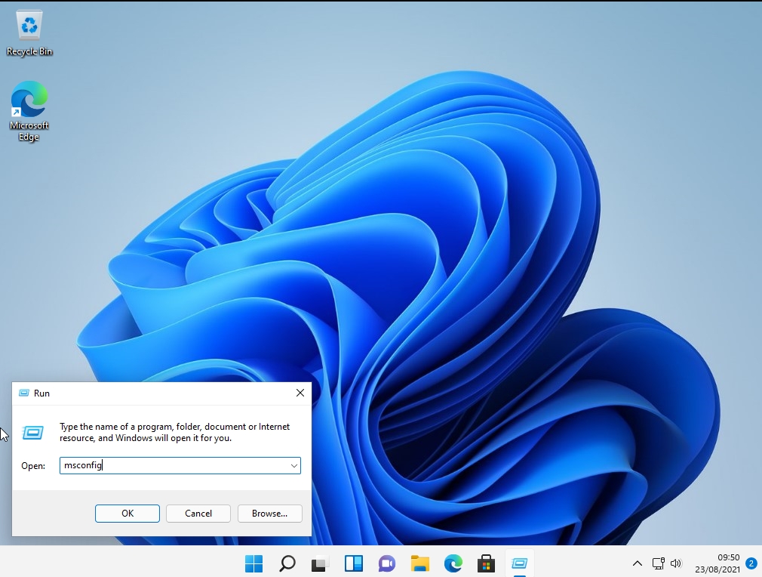Click the Browse... button
This screenshot has height=577, width=762.
(x=269, y=514)
